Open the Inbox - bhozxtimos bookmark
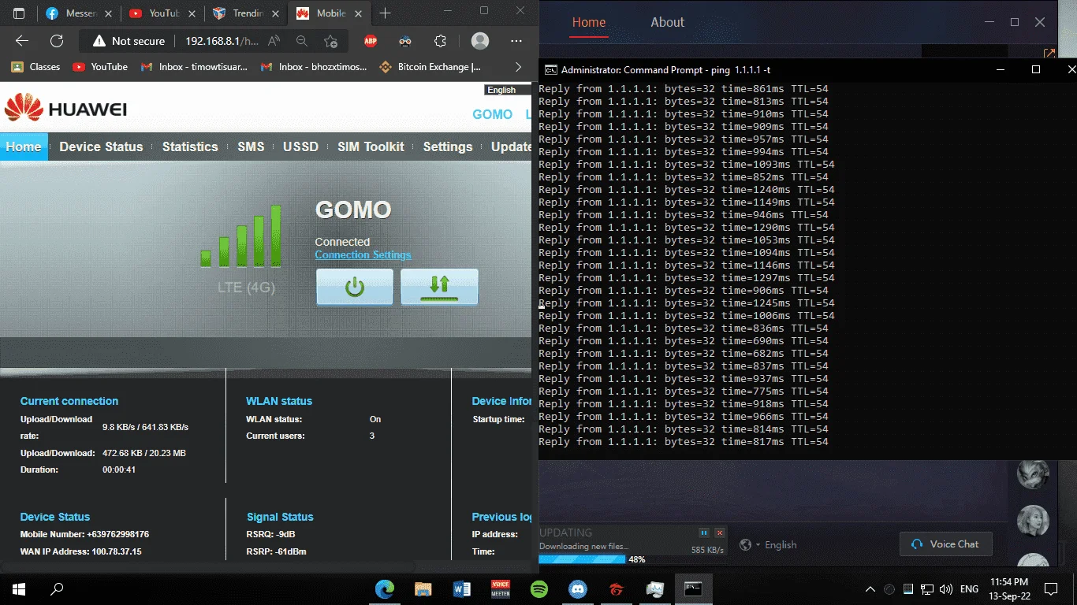1077x605 pixels. [x=314, y=67]
